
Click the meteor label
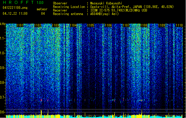pyautogui.click(x=42, y=9)
